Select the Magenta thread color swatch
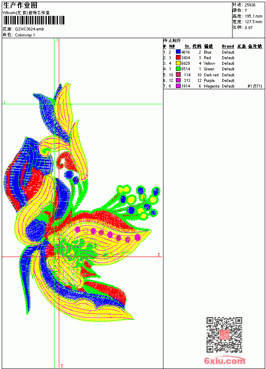Viewport: 266px width, 369px height. [x=178, y=86]
